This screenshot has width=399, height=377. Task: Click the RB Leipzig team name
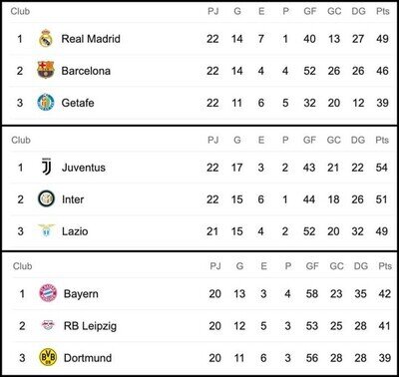click(90, 326)
